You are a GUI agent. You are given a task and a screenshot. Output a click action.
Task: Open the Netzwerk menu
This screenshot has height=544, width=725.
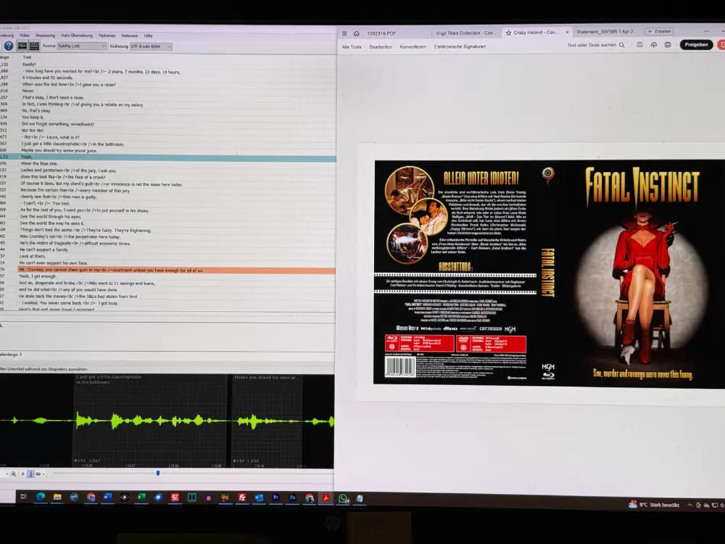[130, 36]
